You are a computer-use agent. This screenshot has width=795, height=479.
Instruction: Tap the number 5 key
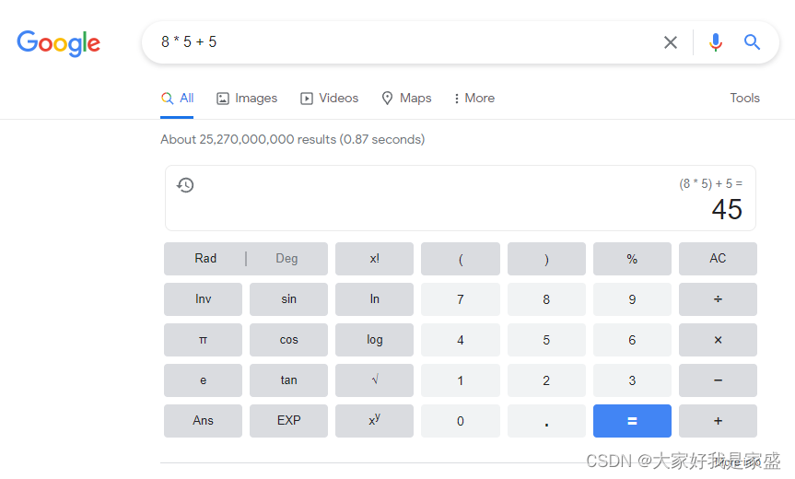click(x=546, y=340)
